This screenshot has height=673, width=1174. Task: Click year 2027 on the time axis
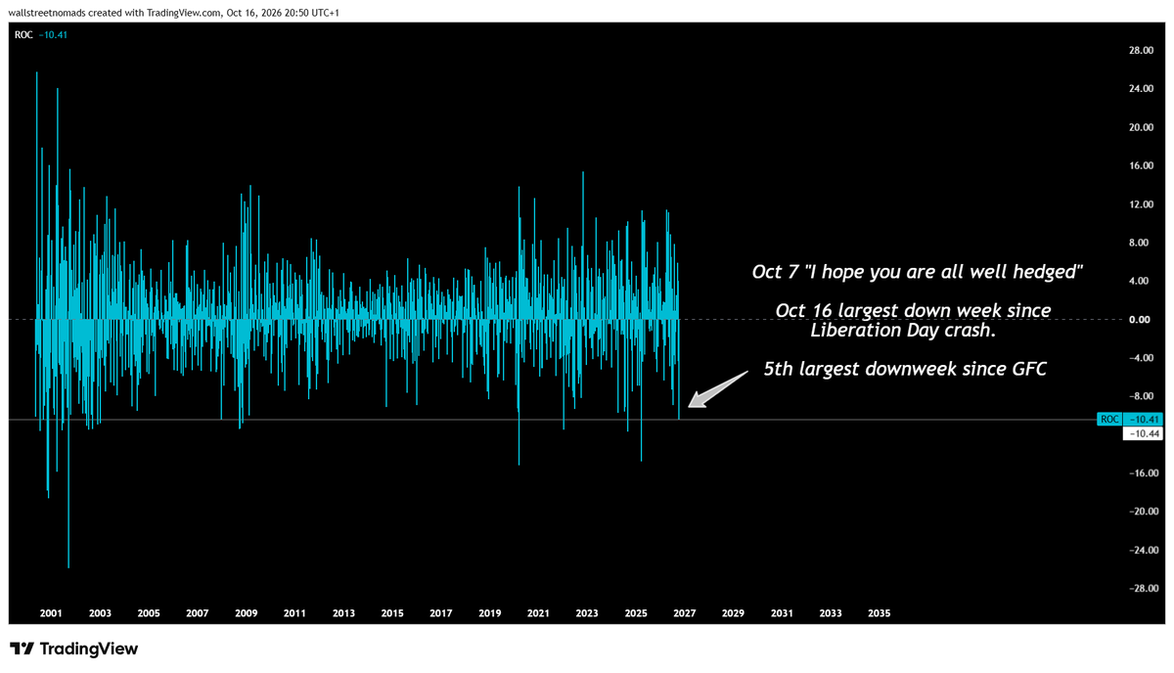coord(685,613)
